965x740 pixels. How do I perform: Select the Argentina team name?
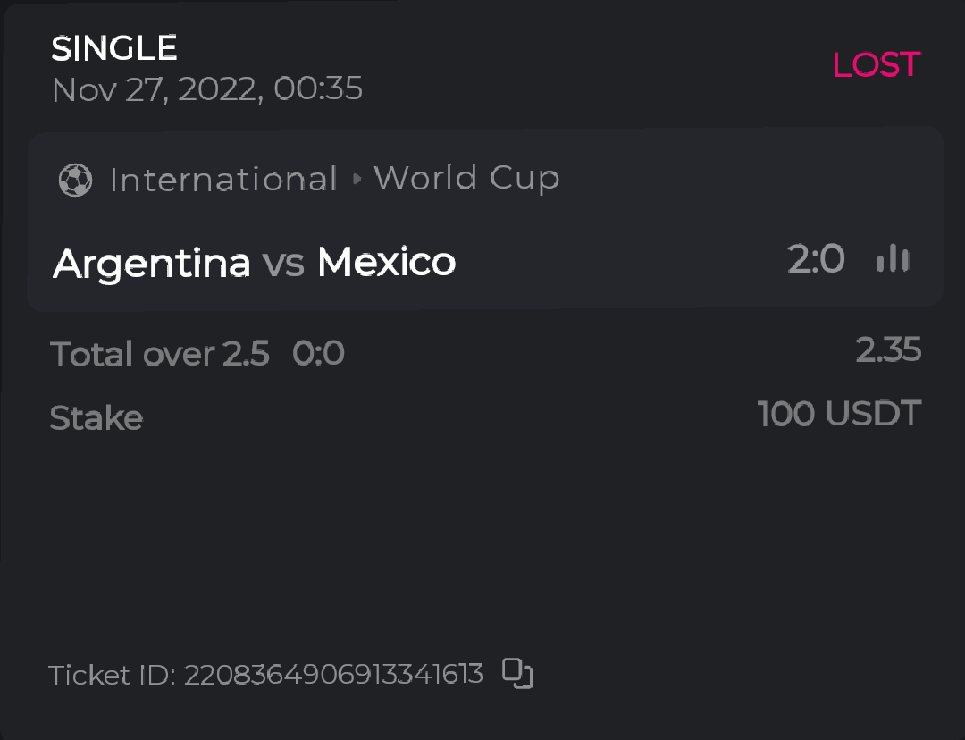click(151, 263)
